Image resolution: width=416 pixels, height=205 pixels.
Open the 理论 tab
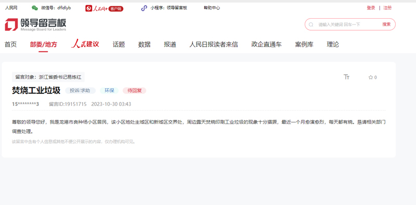pos(333,45)
